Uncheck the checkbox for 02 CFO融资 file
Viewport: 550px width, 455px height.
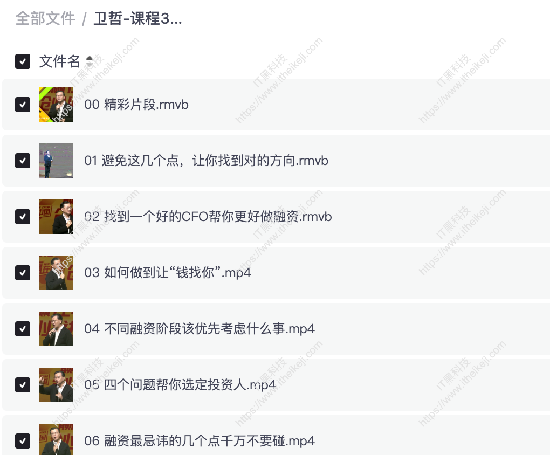[x=23, y=217]
